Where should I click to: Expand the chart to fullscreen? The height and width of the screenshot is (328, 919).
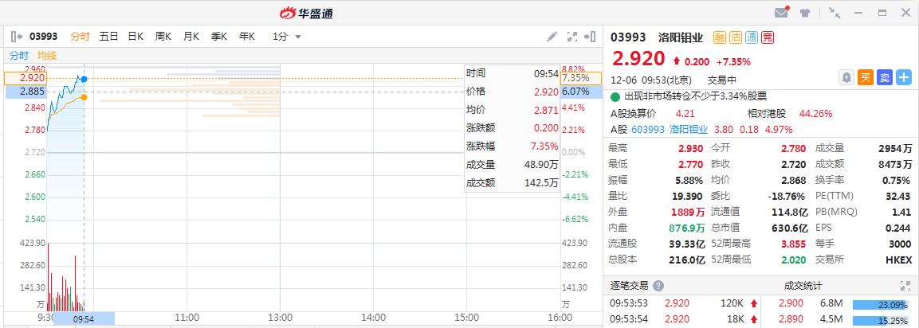click(x=571, y=37)
